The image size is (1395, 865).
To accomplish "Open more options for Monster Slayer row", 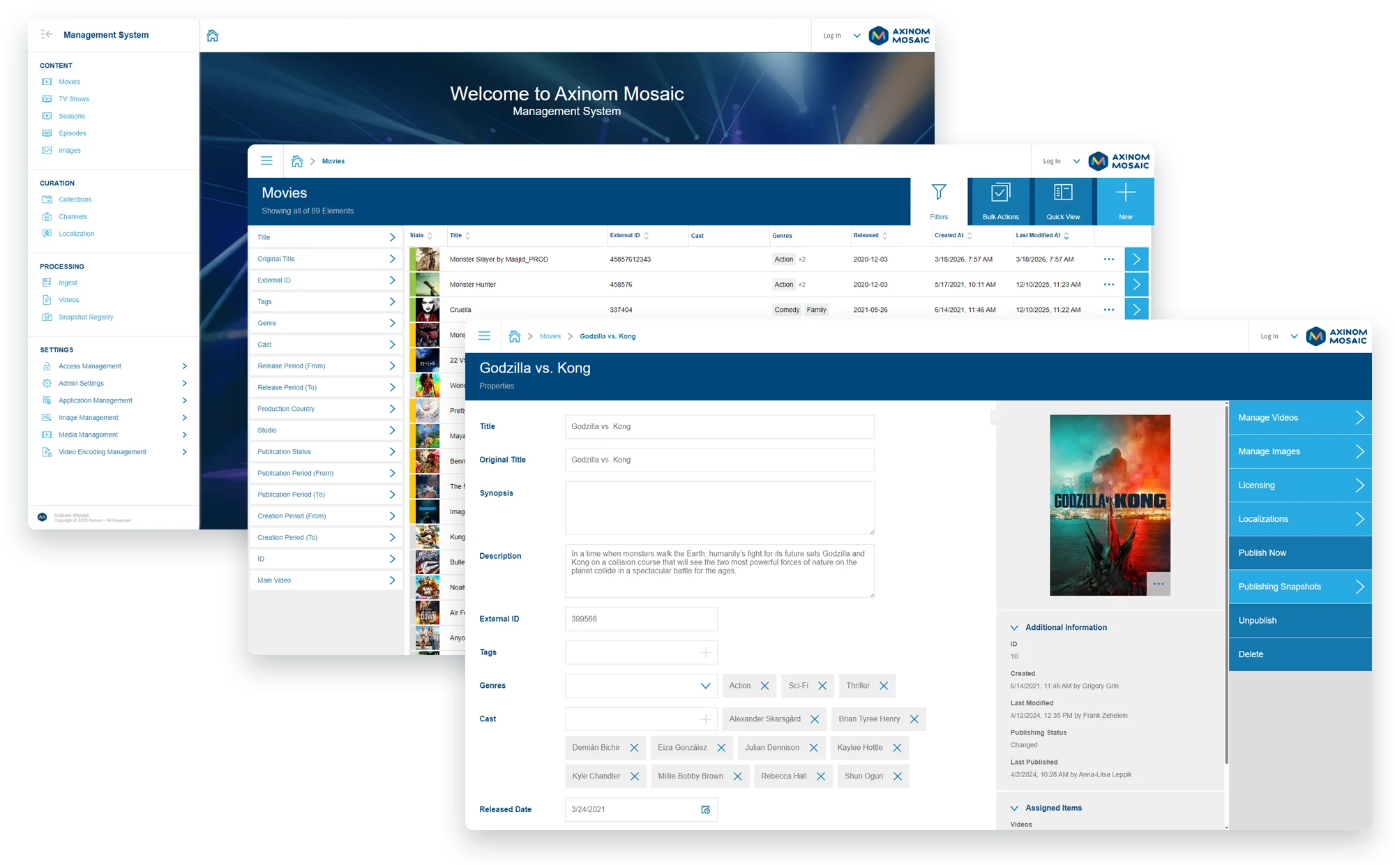I will tap(1109, 259).
